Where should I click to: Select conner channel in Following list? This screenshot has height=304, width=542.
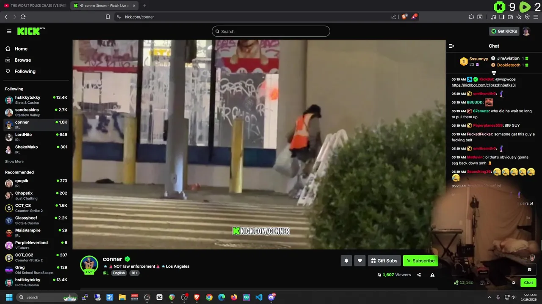36,125
